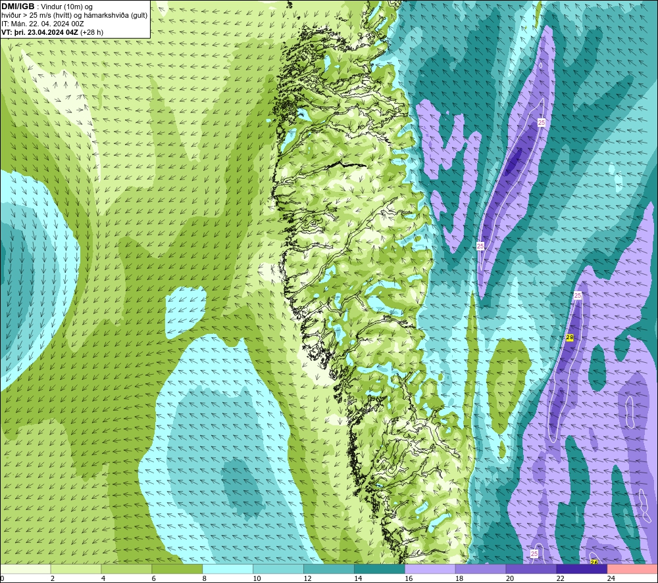Click the scale number 14 on the color bar

[x=358, y=578]
